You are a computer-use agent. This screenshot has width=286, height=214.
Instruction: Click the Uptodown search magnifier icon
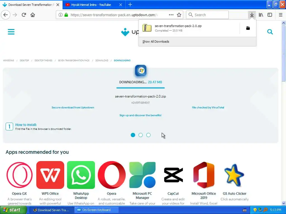[270, 32]
